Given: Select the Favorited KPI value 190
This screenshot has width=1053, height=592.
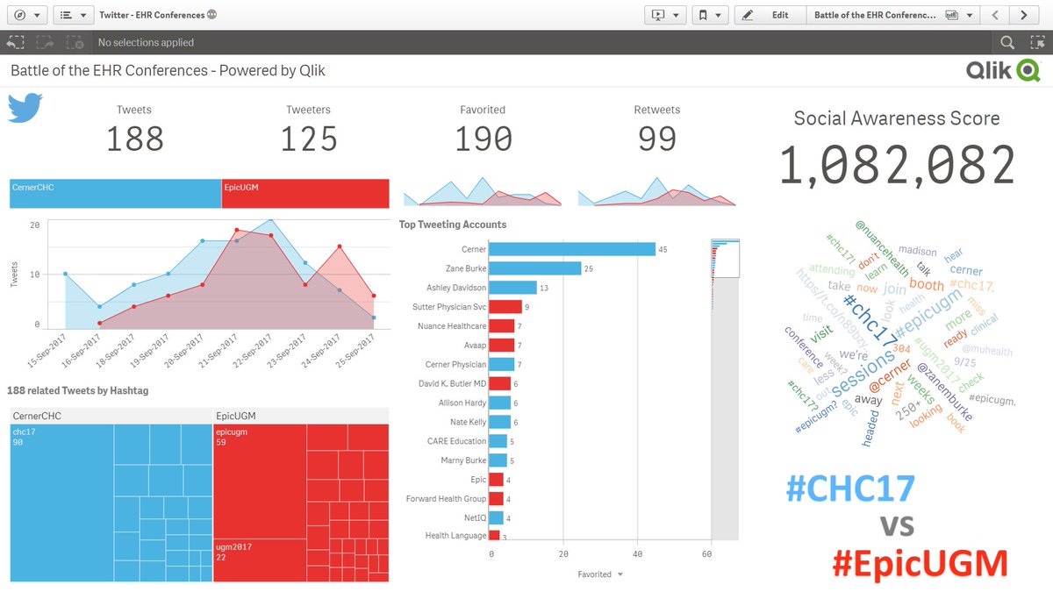Looking at the screenshot, I should 483,139.
